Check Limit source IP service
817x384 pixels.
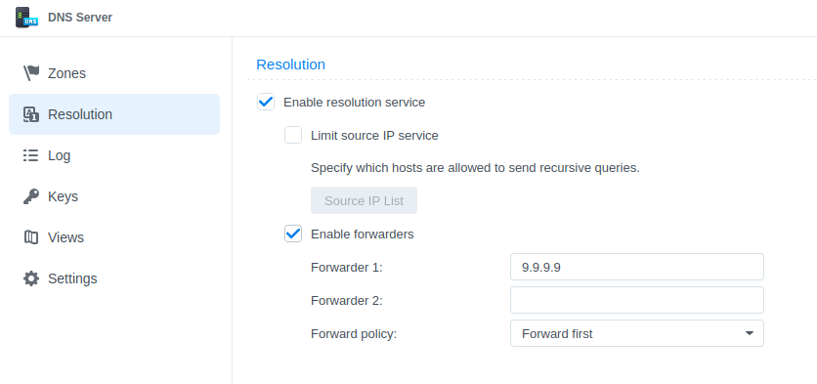pos(293,135)
